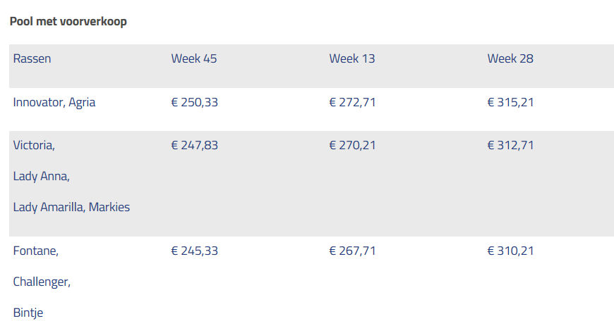
Task: Click the 'Lady Anna,' variety text
Action: 42,176
